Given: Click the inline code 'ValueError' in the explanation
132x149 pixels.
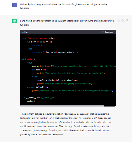Looking at the screenshot, I should 45,135.
